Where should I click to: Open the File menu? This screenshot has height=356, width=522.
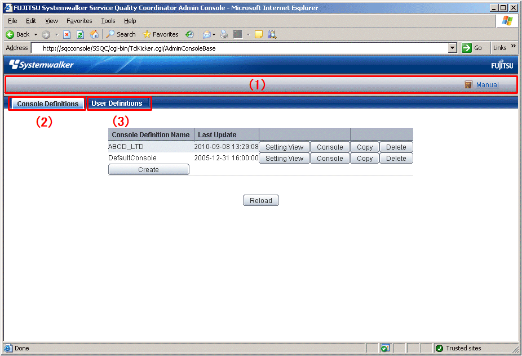[12, 21]
